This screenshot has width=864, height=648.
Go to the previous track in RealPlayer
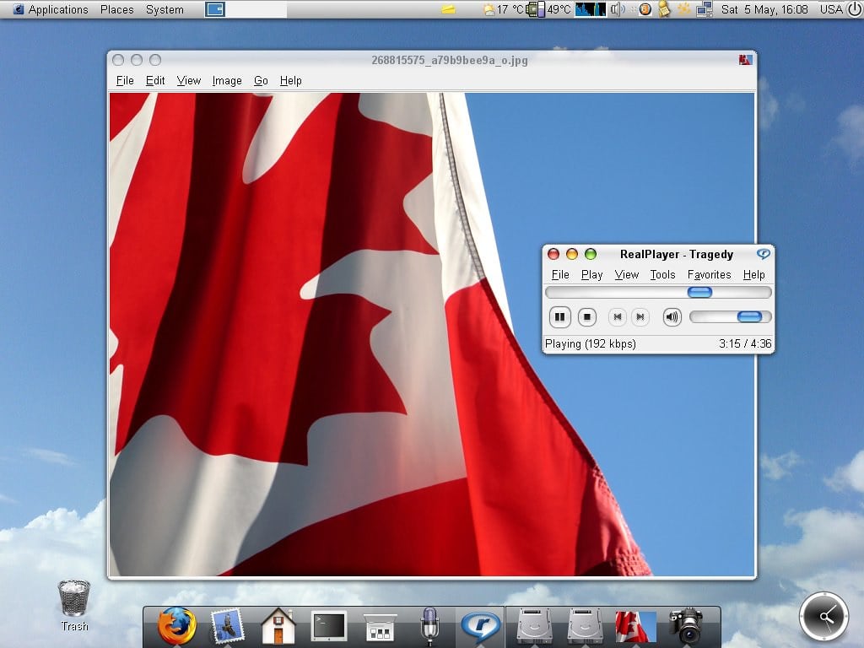click(x=618, y=317)
